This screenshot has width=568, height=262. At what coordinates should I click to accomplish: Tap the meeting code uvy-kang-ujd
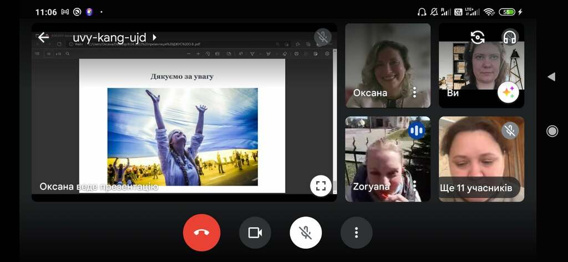pyautogui.click(x=109, y=37)
